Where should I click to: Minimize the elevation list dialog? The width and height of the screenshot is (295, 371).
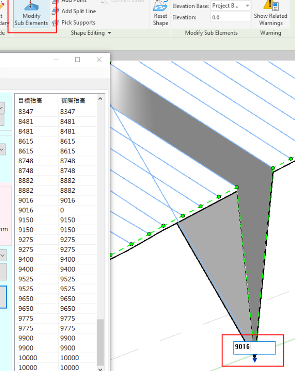[x=57, y=60]
